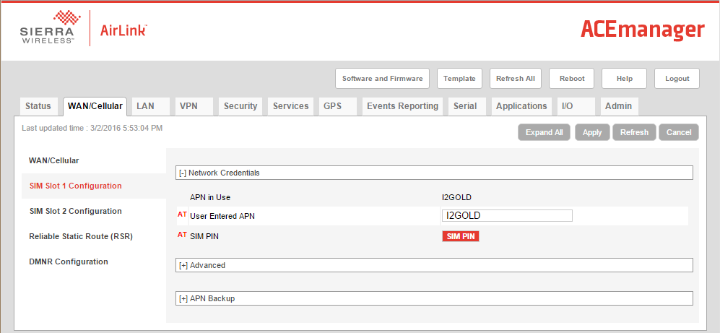Open DMNR Configuration

(x=69, y=261)
